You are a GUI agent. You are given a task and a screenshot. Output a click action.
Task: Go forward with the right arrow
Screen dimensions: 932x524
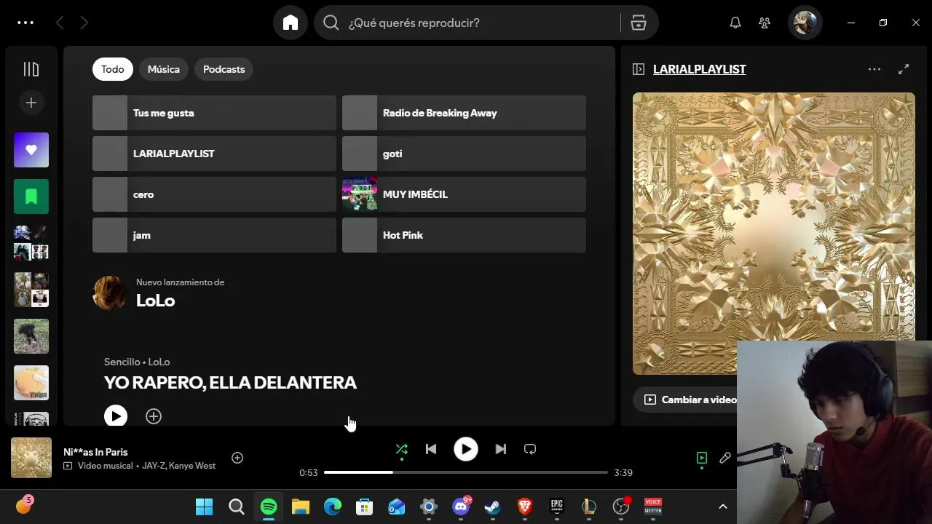click(84, 23)
